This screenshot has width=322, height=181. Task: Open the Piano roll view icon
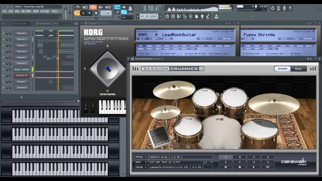[179, 17]
